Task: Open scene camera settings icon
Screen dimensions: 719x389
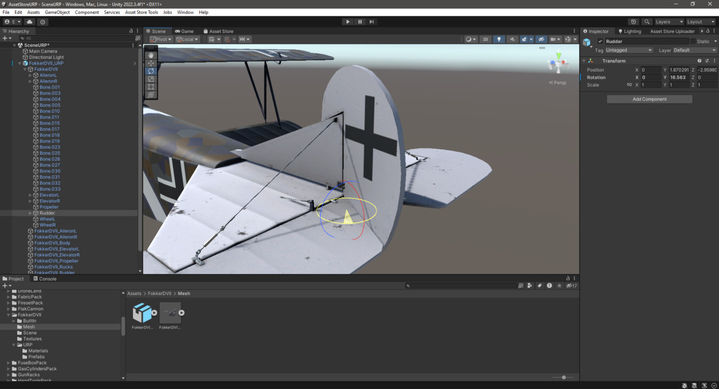Action: 553,39
